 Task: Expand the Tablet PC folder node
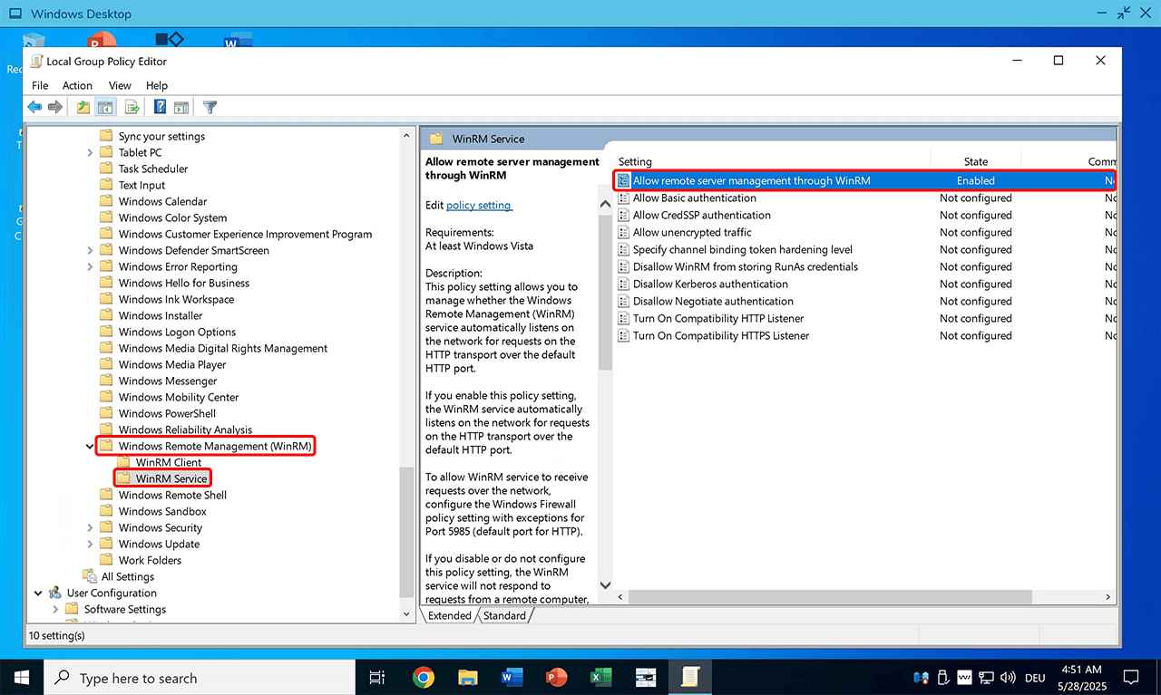click(x=90, y=152)
